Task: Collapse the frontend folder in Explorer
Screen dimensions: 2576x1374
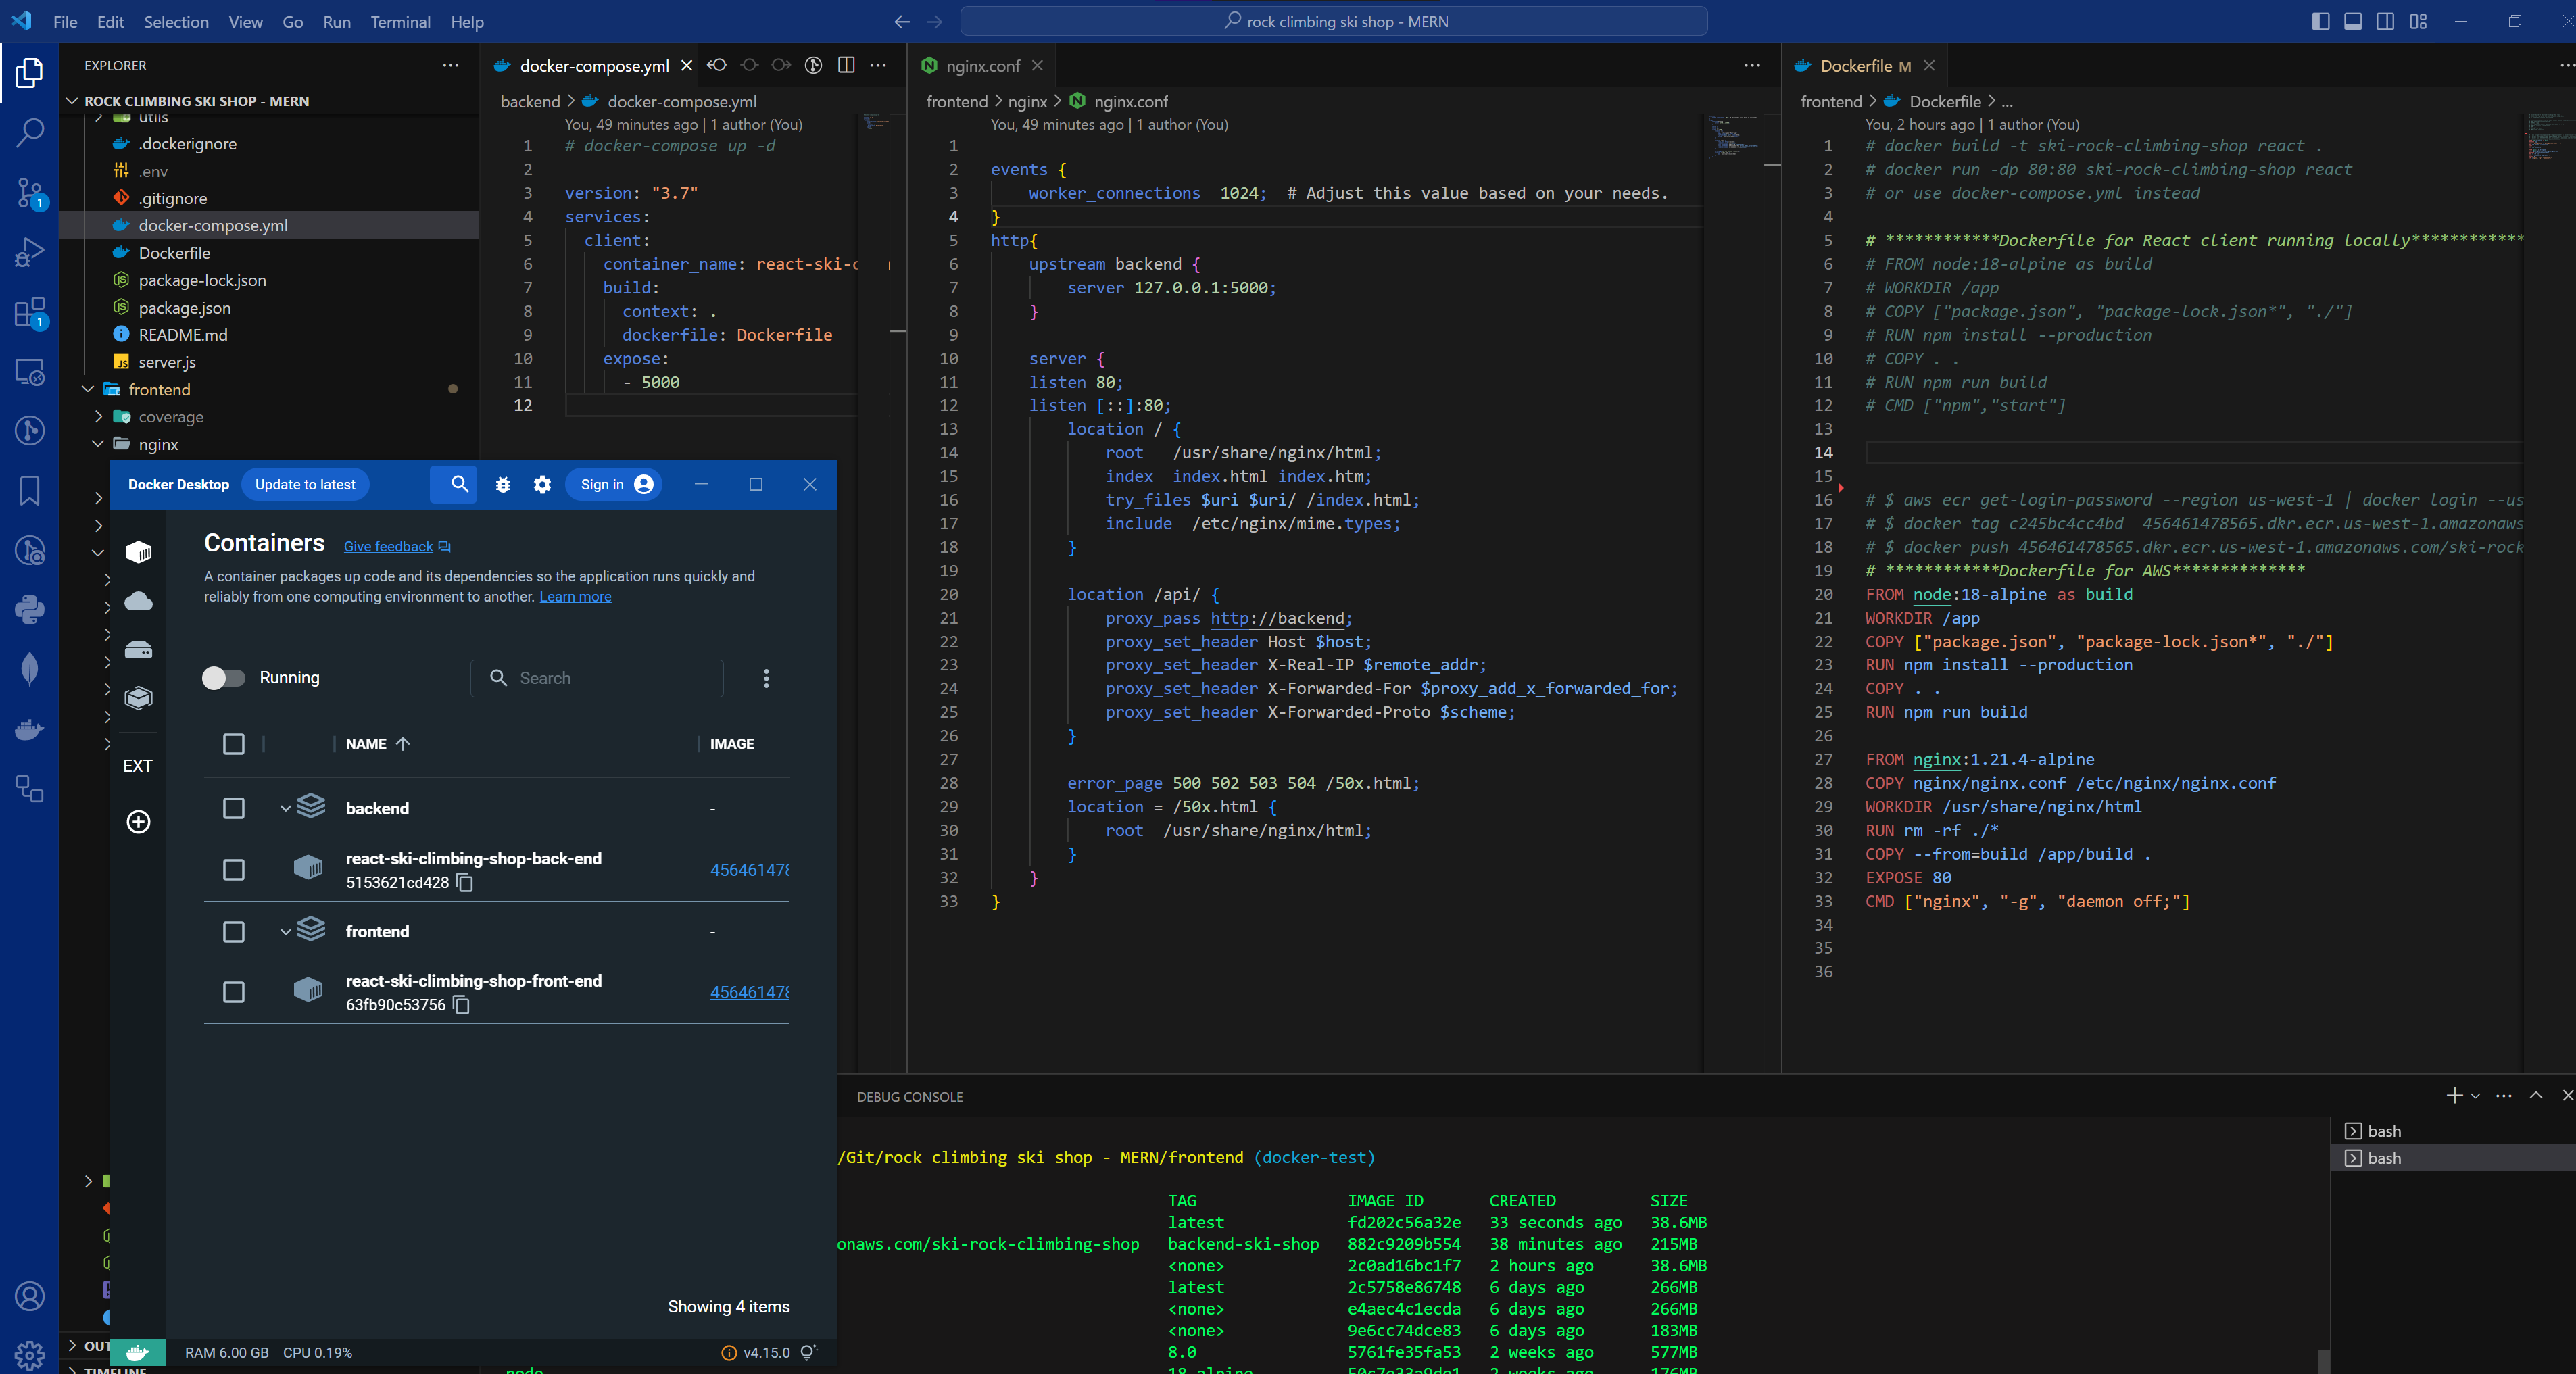Action: coord(88,389)
